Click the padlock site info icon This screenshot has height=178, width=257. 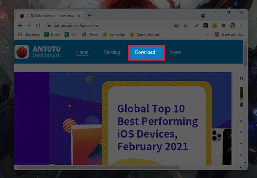pos(49,26)
